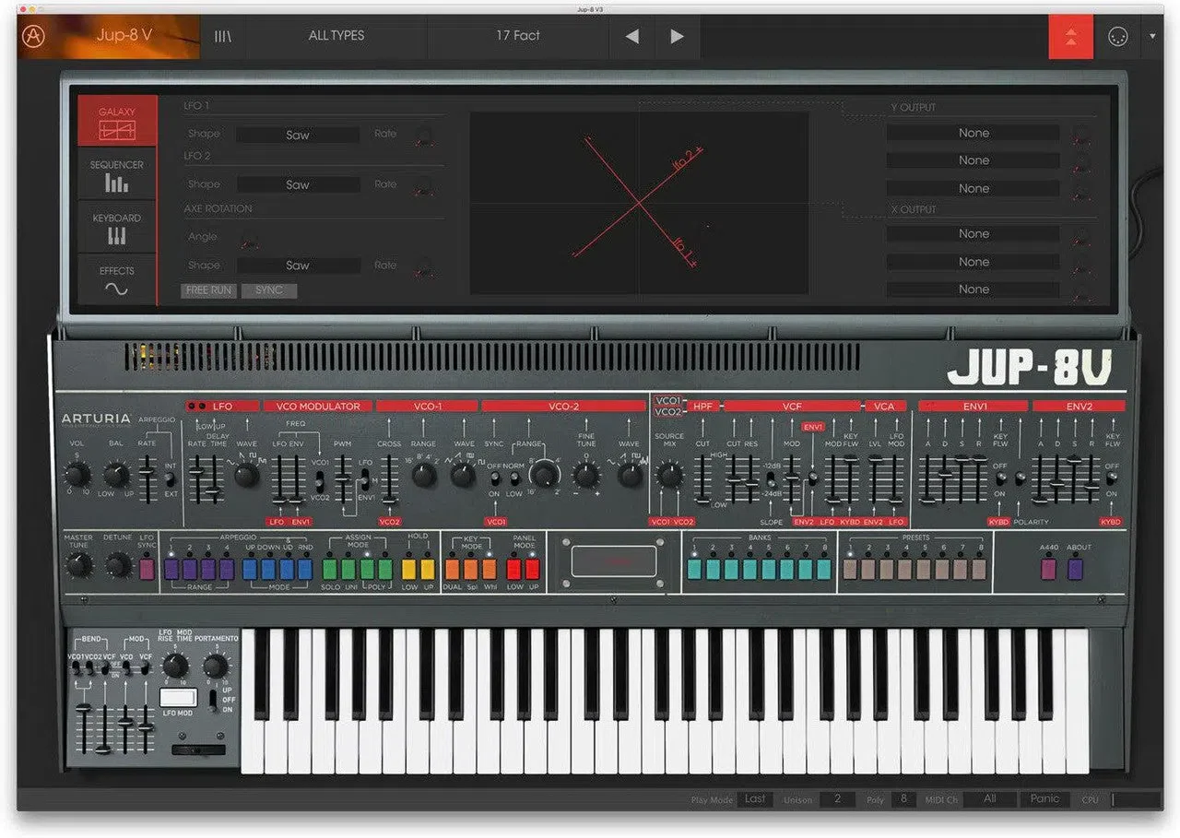Toggle the ENV1 KEY FLW switch
The height and width of the screenshot is (838, 1180).
[x=1000, y=479]
